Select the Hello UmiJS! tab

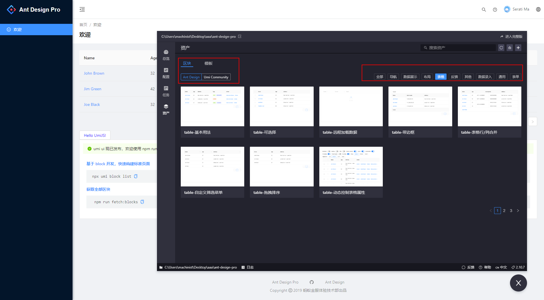click(95, 135)
